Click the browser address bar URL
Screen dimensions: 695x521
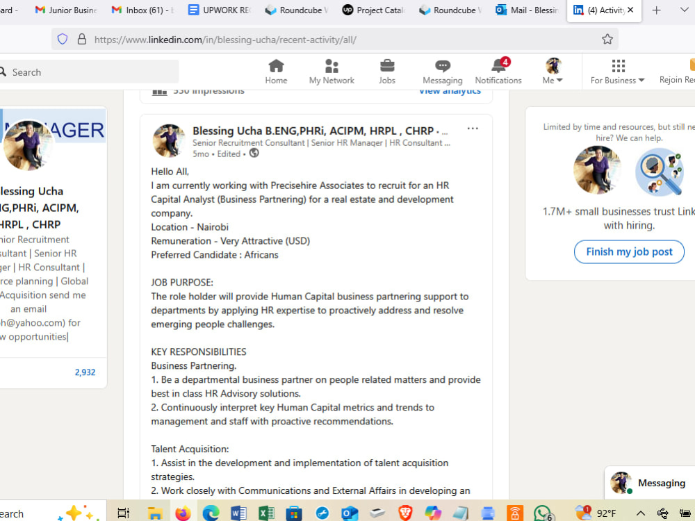225,40
